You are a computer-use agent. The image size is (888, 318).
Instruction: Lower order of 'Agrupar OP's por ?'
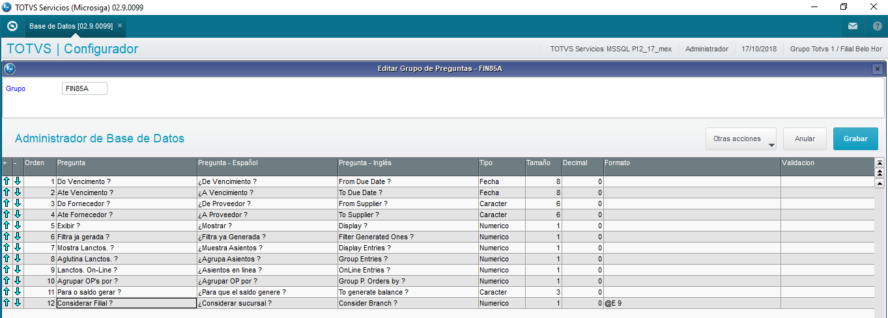[18, 281]
